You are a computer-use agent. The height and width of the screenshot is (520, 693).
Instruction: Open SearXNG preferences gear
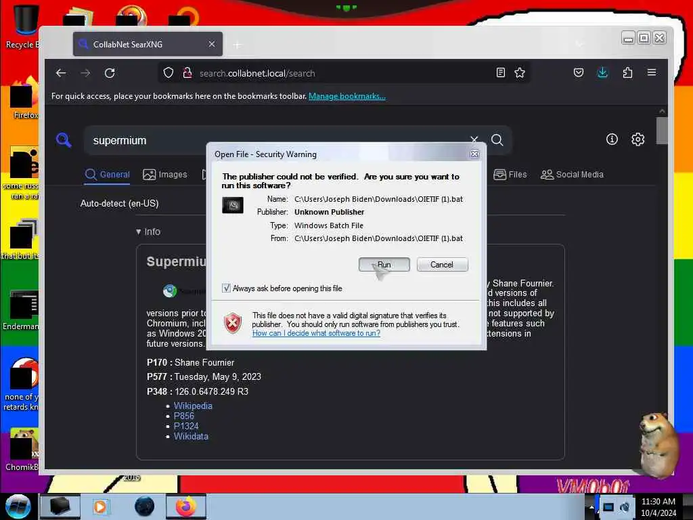click(x=638, y=139)
